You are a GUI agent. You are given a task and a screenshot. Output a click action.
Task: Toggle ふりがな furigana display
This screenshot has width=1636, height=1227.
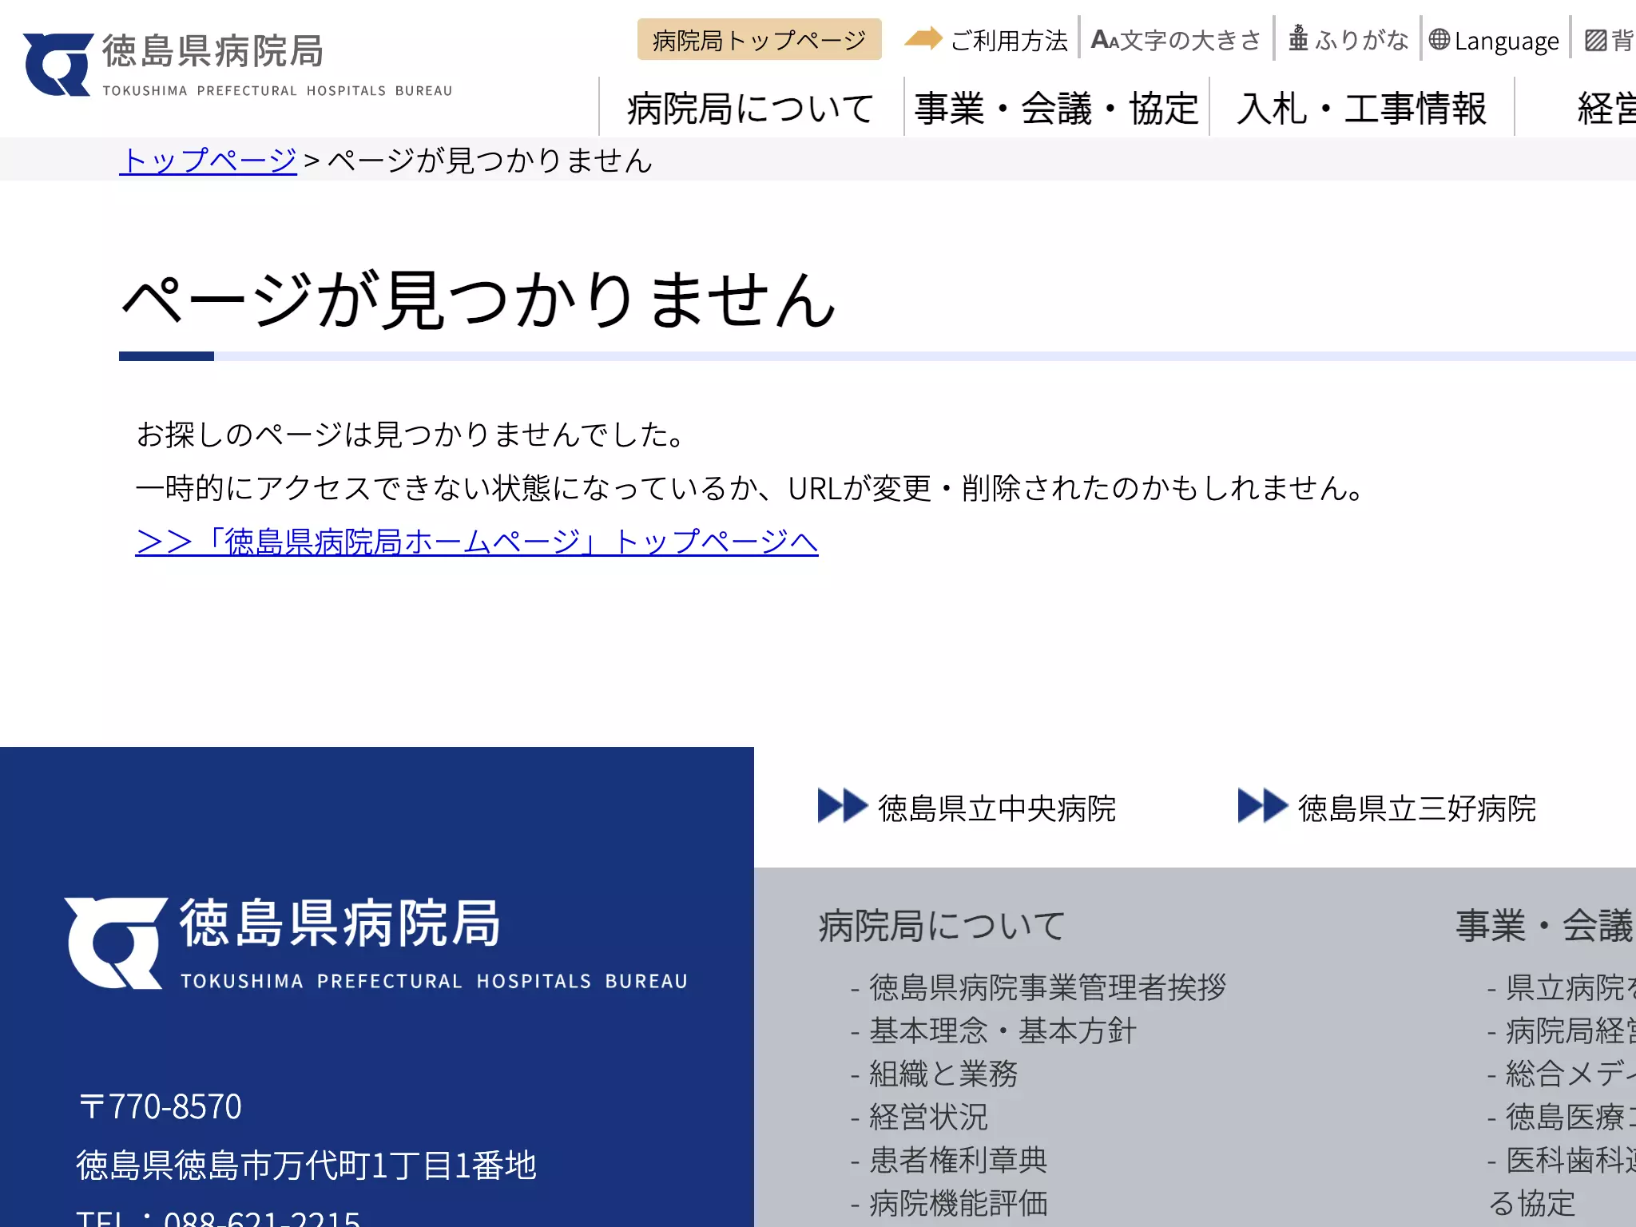pyautogui.click(x=1348, y=39)
